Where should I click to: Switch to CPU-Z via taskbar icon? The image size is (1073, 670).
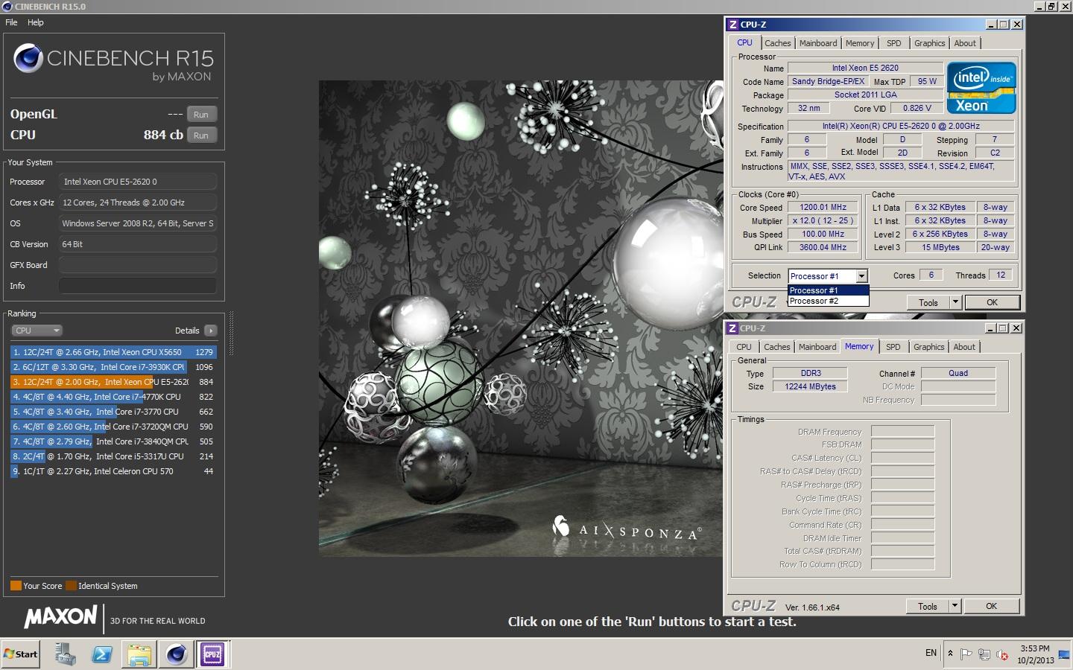212,654
